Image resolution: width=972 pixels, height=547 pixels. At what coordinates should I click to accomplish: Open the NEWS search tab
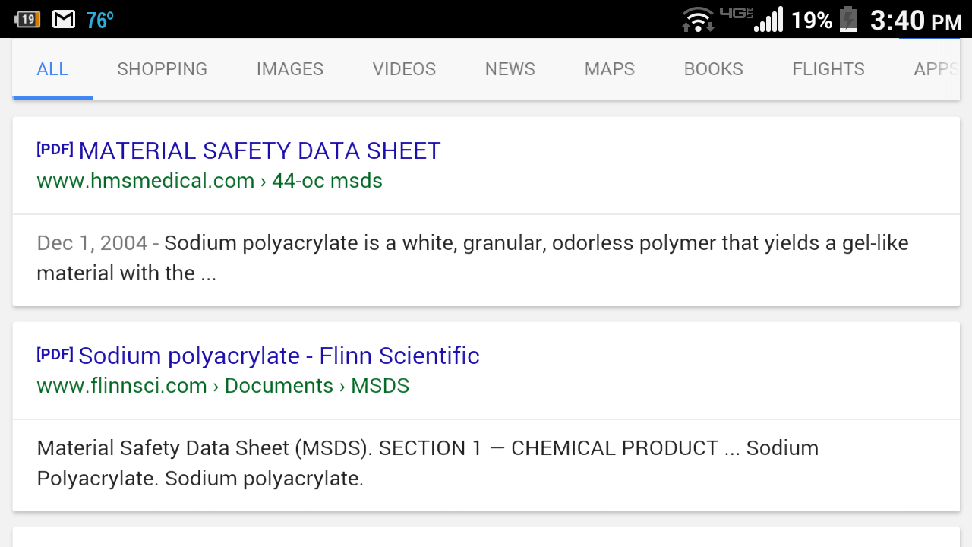(510, 68)
